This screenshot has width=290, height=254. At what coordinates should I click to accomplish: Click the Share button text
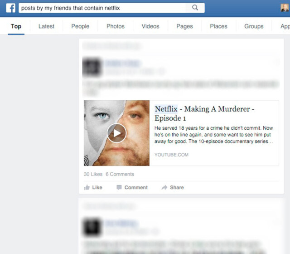pos(177,187)
